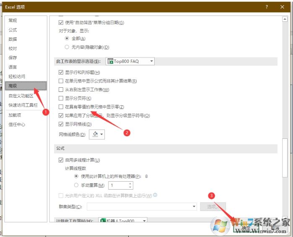Screen dimensions: 293x237
Task: Enable 从右到左显示工作表 checkbox
Action: coord(61,90)
